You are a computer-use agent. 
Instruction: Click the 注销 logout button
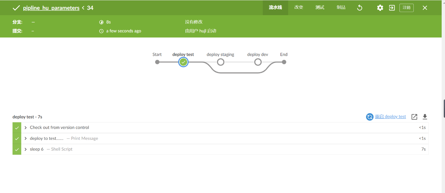click(x=407, y=8)
